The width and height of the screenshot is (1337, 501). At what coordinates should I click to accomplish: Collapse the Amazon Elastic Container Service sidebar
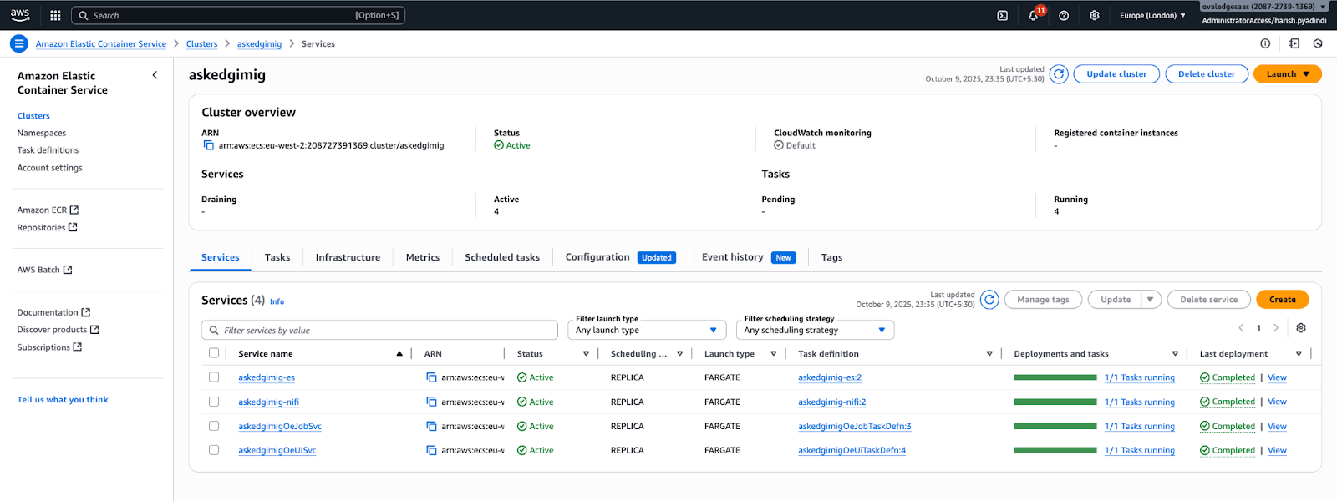click(155, 75)
